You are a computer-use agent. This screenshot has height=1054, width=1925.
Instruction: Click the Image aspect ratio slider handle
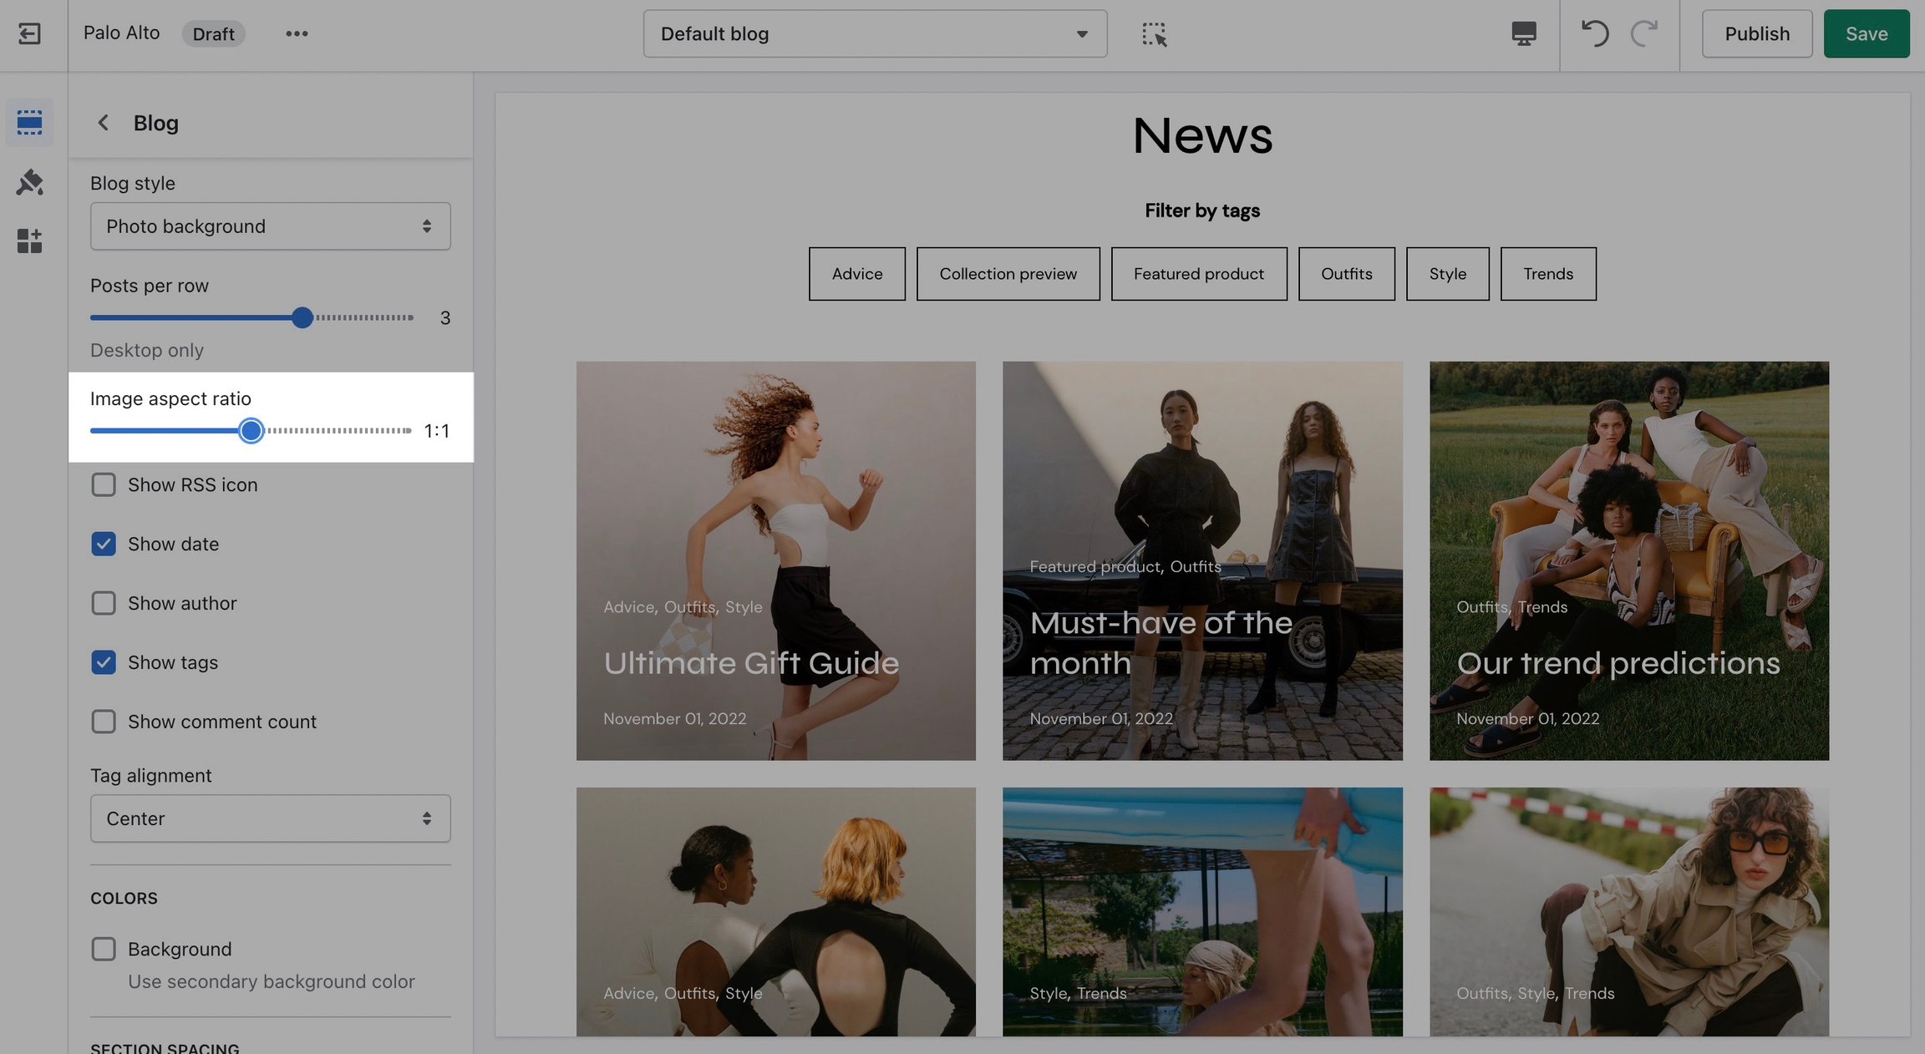point(251,431)
